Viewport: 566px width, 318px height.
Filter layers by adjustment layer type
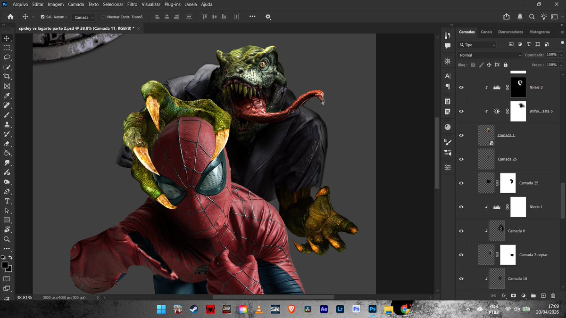click(x=520, y=44)
